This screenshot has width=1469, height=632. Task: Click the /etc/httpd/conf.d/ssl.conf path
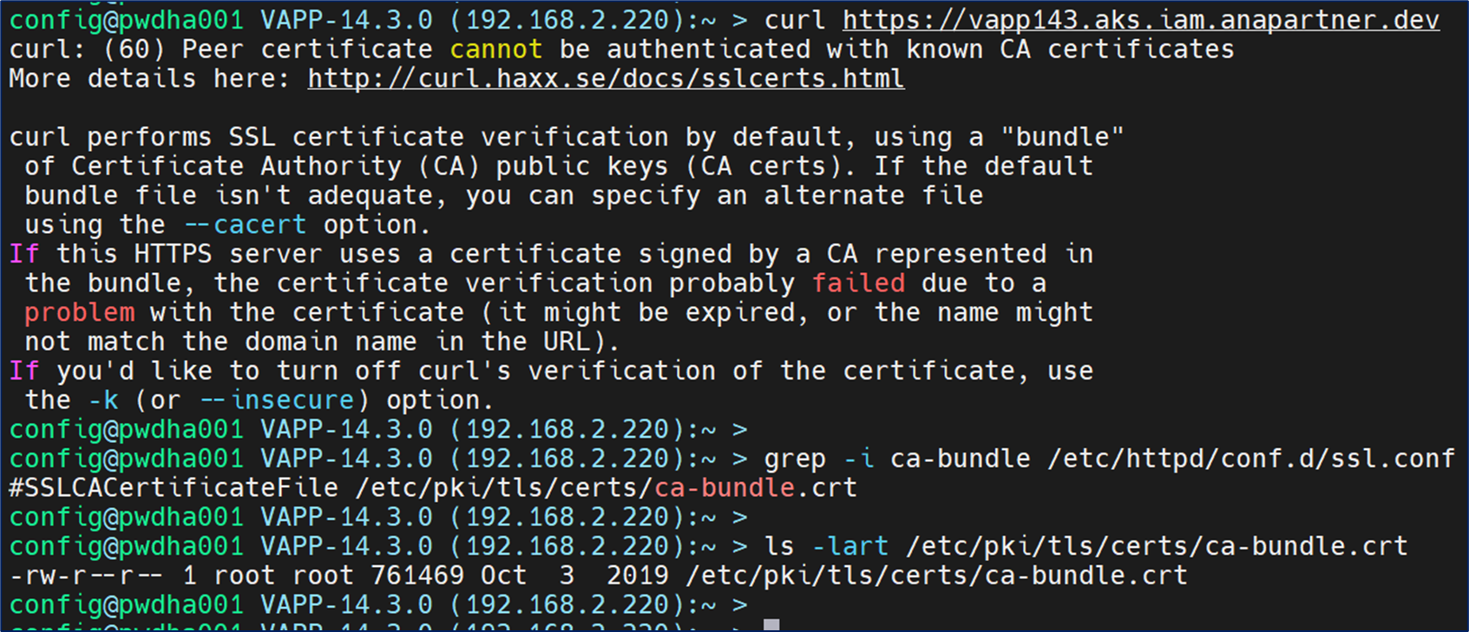coord(1250,459)
